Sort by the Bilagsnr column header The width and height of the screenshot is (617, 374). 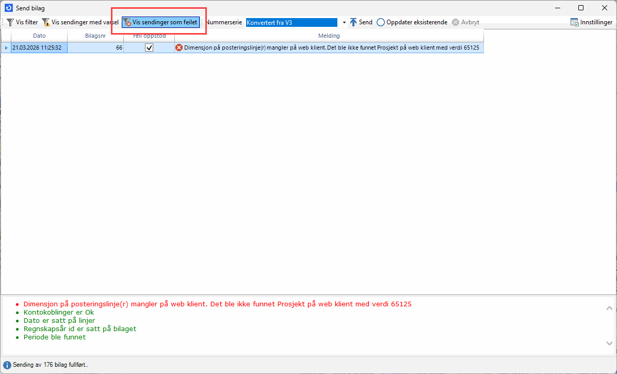95,36
